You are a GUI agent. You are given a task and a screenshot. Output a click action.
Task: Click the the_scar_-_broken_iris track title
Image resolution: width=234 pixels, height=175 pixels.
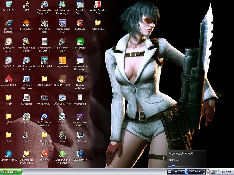click(x=181, y=153)
